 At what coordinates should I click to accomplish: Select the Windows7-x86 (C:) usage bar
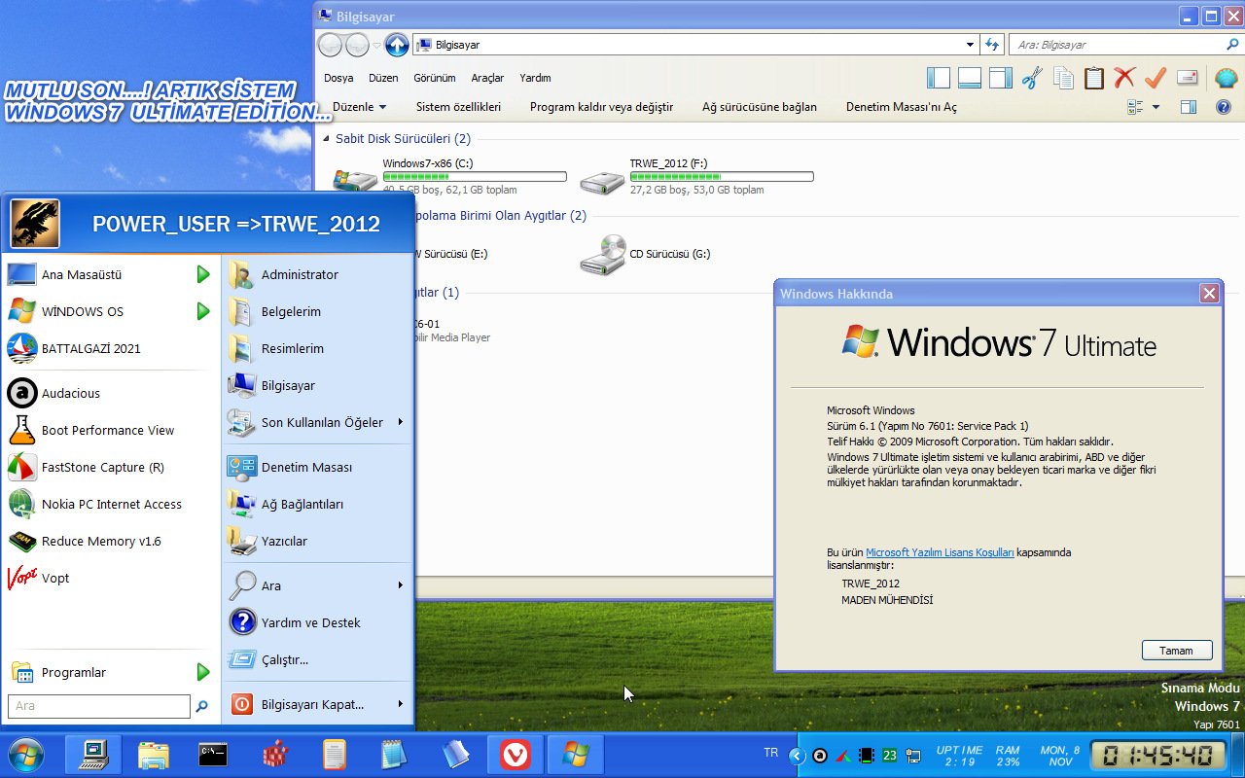475,177
